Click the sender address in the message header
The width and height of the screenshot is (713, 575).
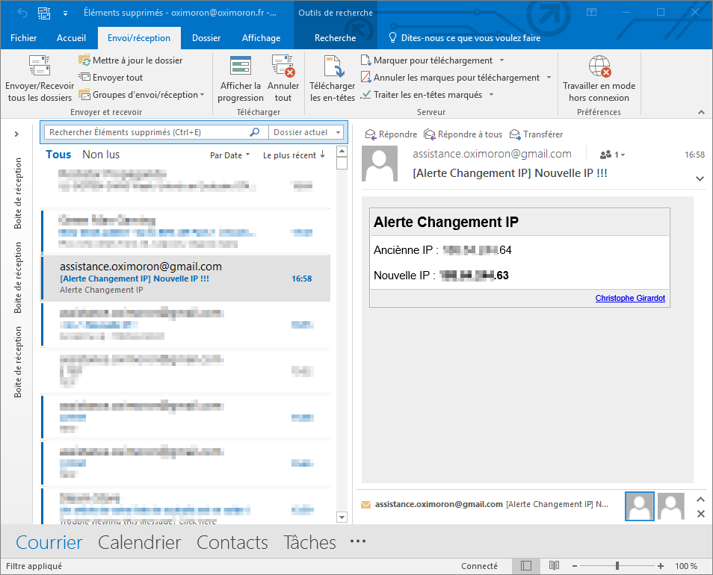pyautogui.click(x=492, y=154)
